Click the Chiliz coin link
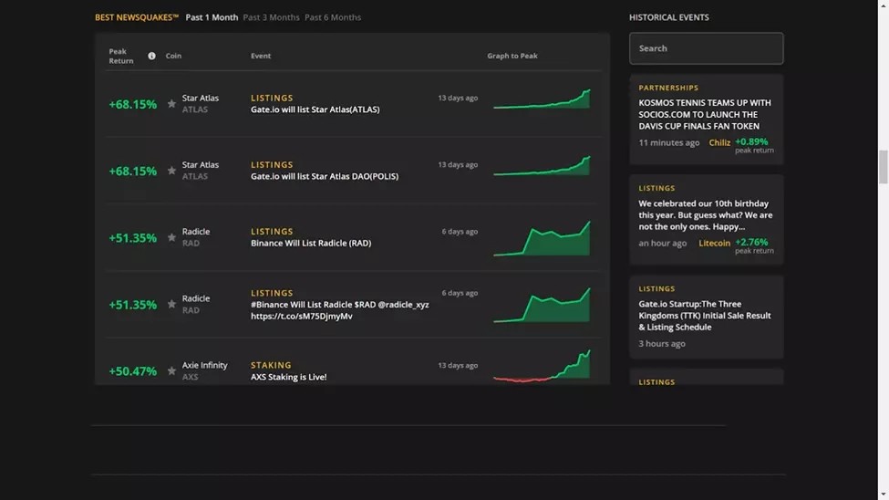Screen dimensions: 889x500 (719, 143)
